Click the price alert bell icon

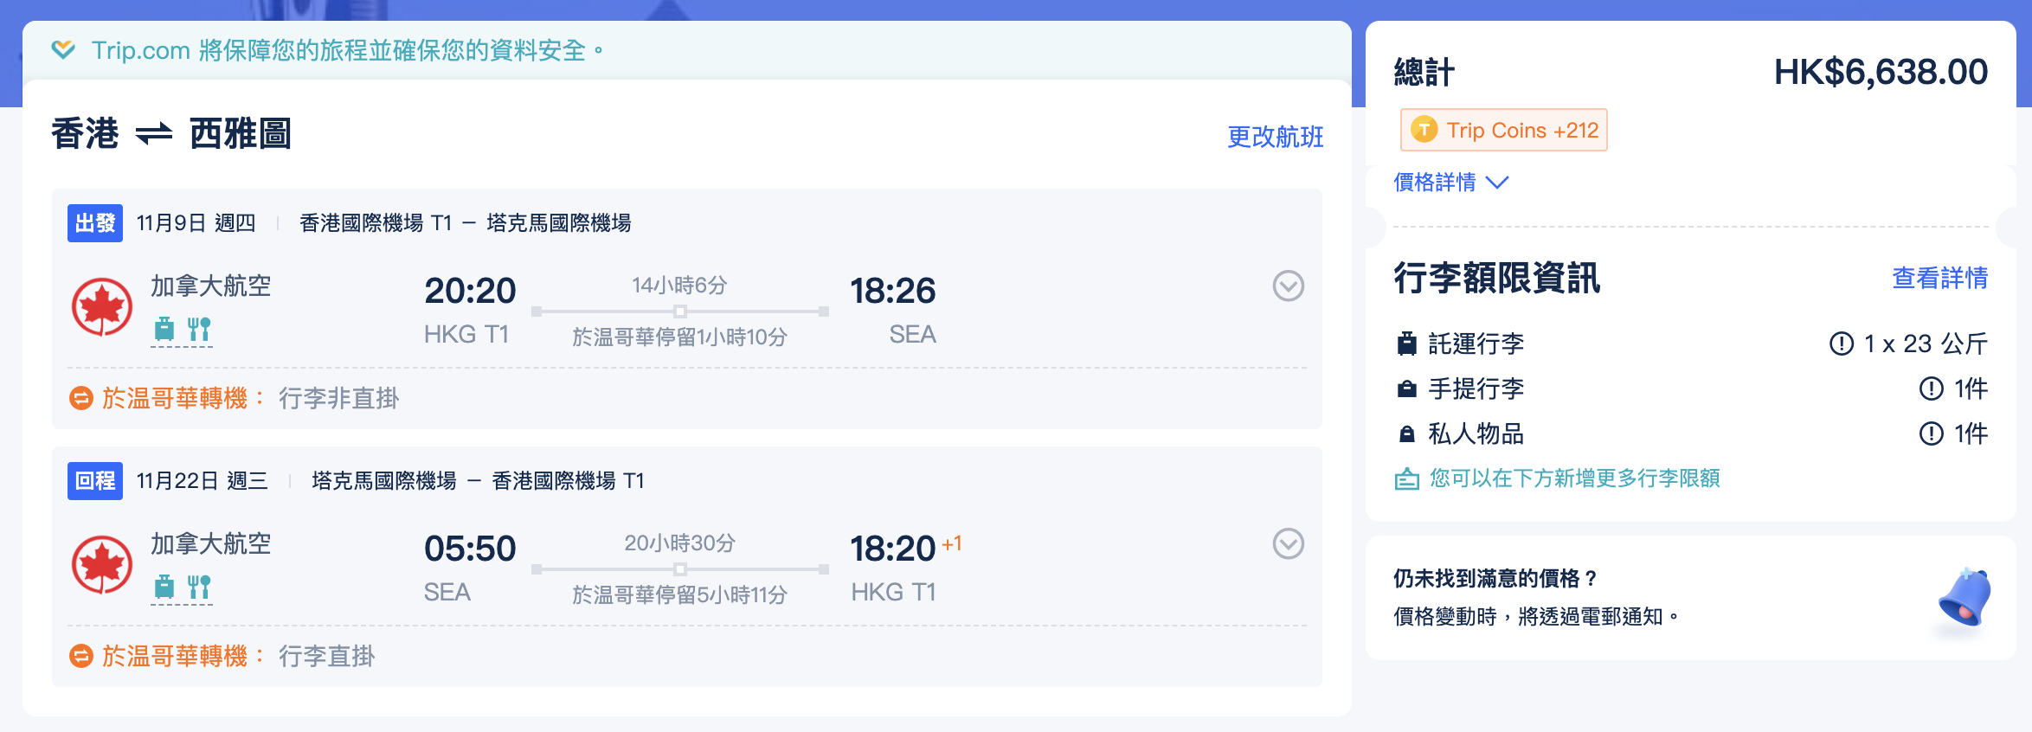pos(1964,597)
